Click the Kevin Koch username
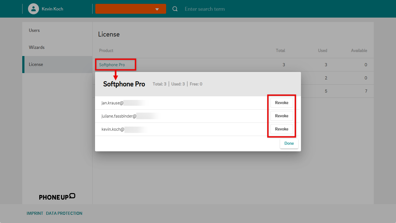Screen dimensions: 396x223 (x=52, y=9)
